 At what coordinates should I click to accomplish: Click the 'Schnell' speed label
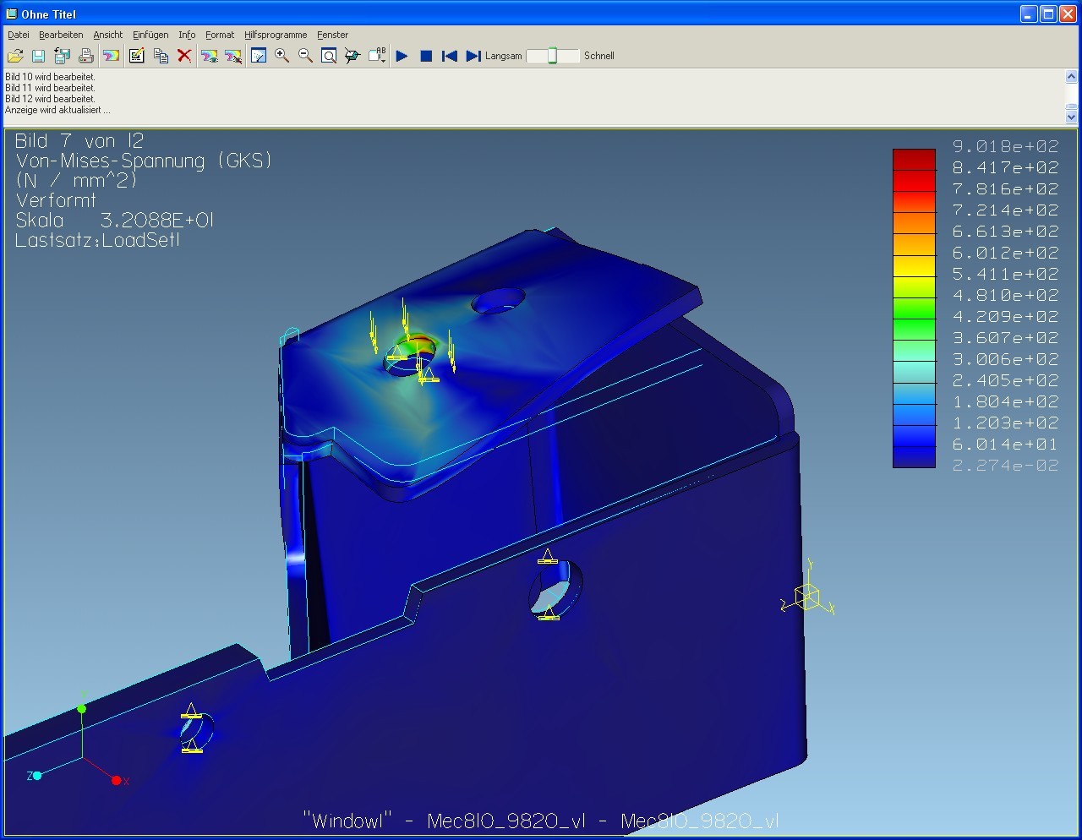599,56
